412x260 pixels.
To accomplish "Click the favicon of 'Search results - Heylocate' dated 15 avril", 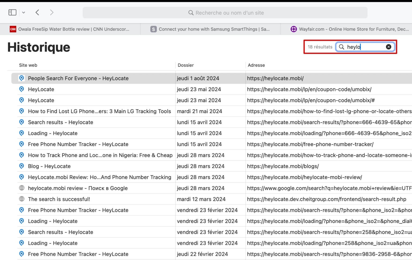I will [x=21, y=122].
